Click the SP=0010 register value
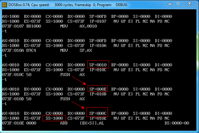The width and height of the screenshot is (199, 133). point(98,65)
